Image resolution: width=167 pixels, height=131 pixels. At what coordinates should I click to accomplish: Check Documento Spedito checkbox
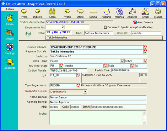click(x=105, y=27)
